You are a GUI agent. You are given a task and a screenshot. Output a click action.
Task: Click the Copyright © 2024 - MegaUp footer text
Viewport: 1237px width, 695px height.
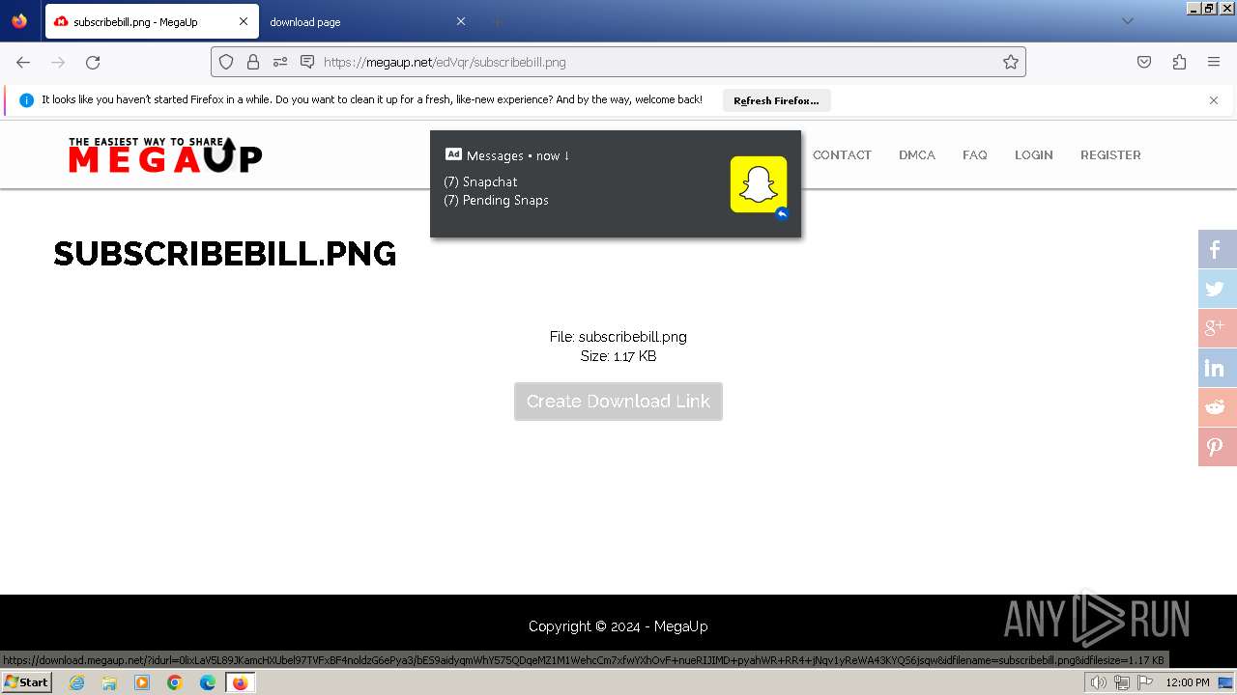[618, 626]
